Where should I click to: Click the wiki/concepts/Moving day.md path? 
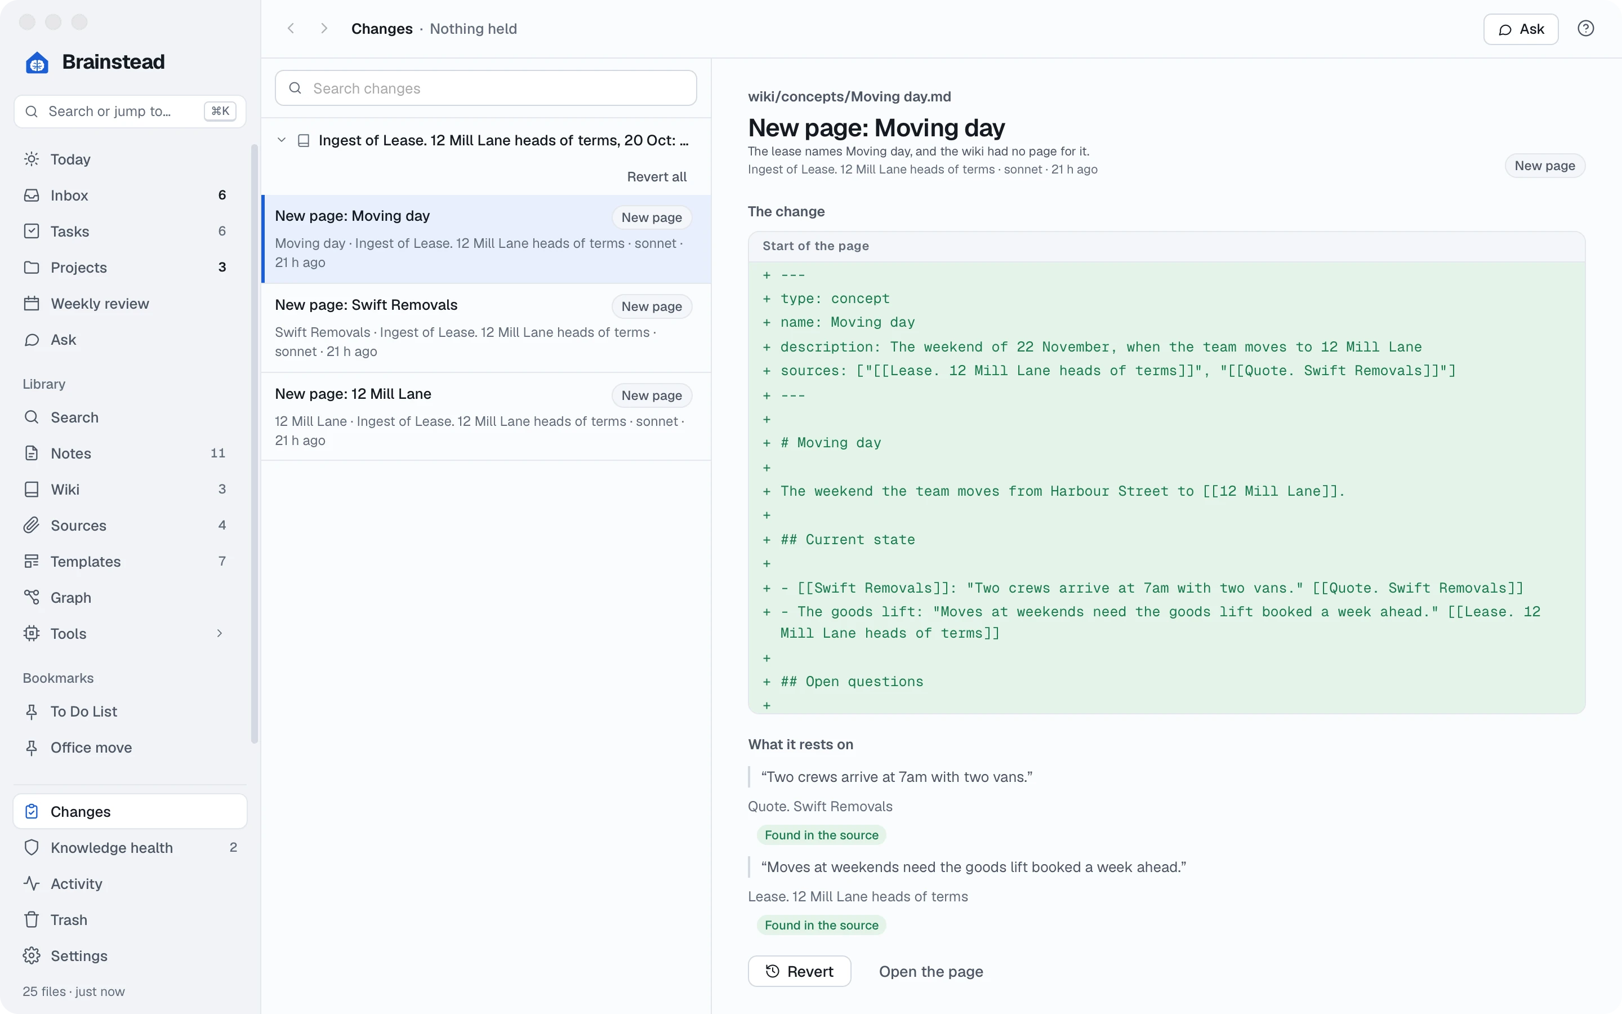849,96
